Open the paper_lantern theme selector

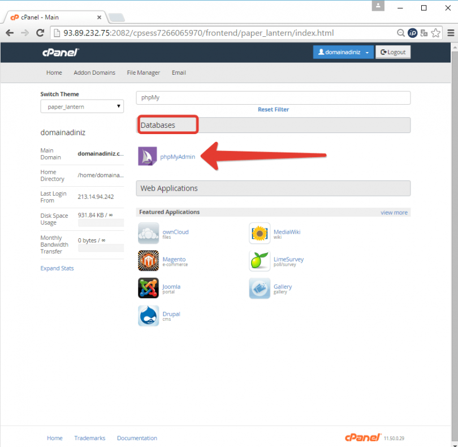81,106
